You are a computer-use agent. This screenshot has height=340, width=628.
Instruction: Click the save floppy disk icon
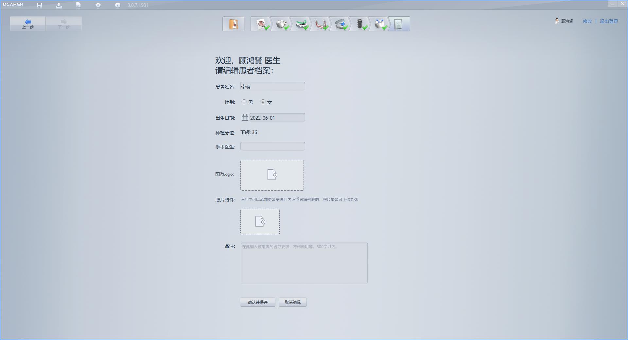[x=39, y=5]
